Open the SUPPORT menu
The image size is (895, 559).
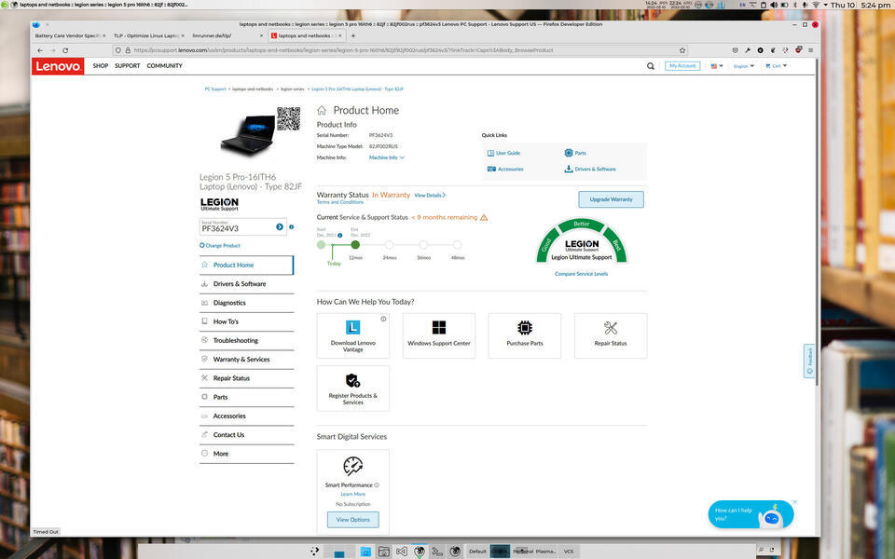(x=128, y=66)
